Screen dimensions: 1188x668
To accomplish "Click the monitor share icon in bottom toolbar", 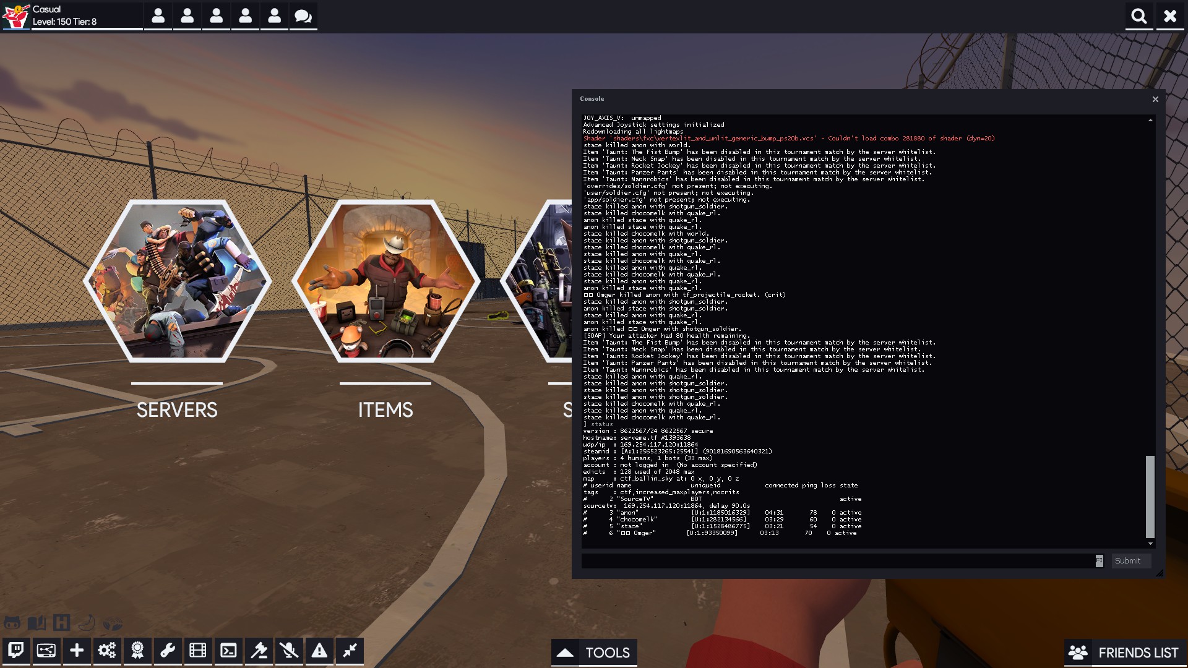I will (x=46, y=651).
